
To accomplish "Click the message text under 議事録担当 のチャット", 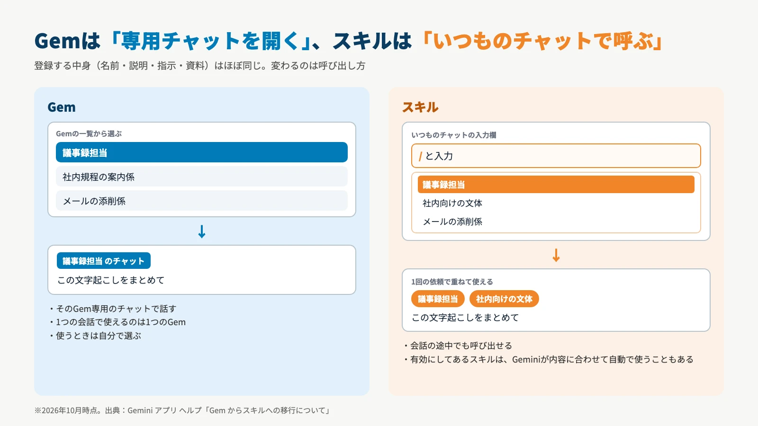I will coord(111,280).
